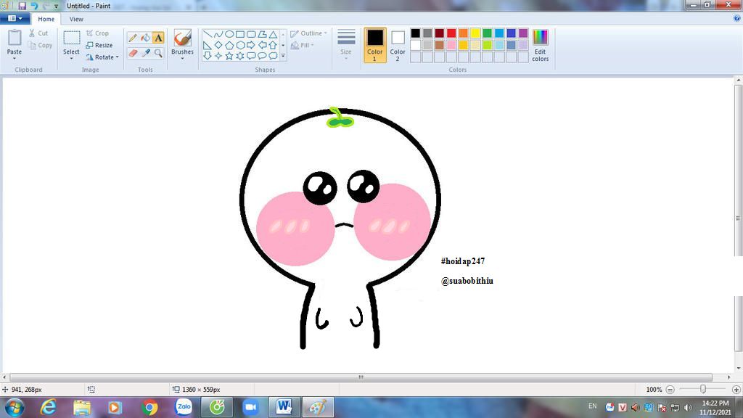Choose the Oval shape
The image size is (743, 418).
(x=229, y=35)
